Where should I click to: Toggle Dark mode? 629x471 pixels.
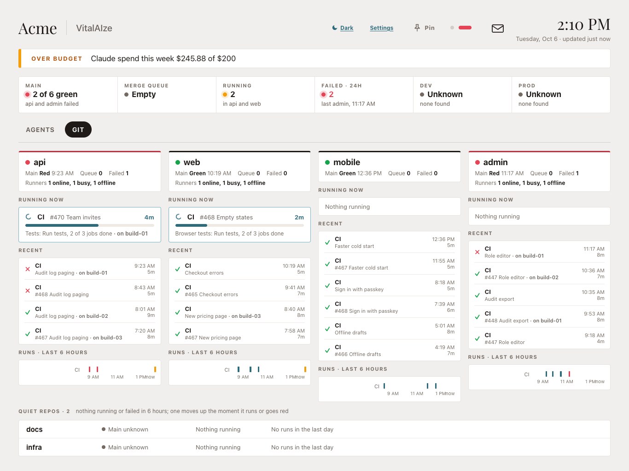point(343,28)
